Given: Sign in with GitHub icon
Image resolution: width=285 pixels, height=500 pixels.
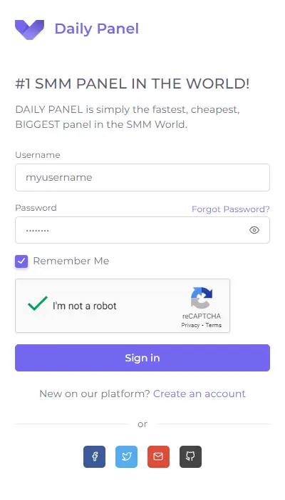Looking at the screenshot, I should tap(190, 456).
